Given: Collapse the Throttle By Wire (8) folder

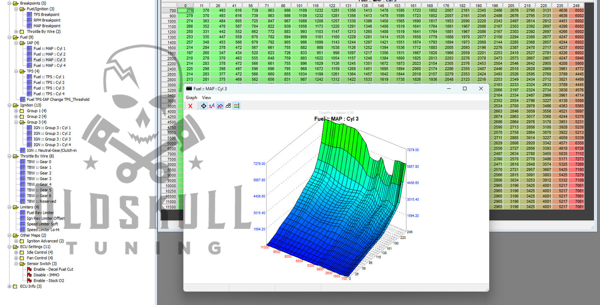Looking at the screenshot, I should [x=10, y=156].
